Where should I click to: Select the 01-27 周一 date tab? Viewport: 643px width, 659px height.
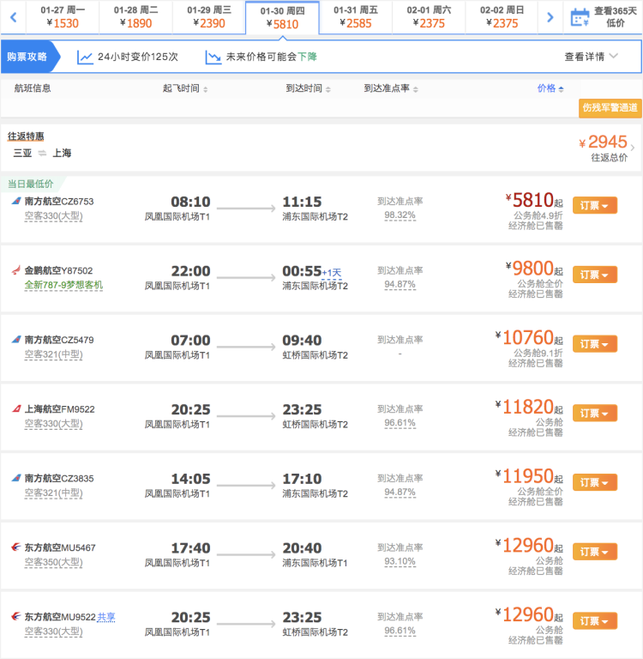pos(62,17)
